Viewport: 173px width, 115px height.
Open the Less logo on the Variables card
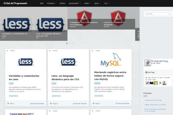[x=25, y=62]
